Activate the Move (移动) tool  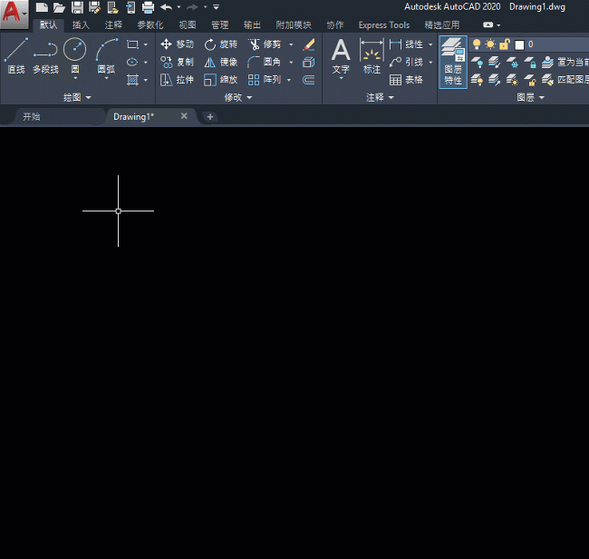tap(177, 44)
